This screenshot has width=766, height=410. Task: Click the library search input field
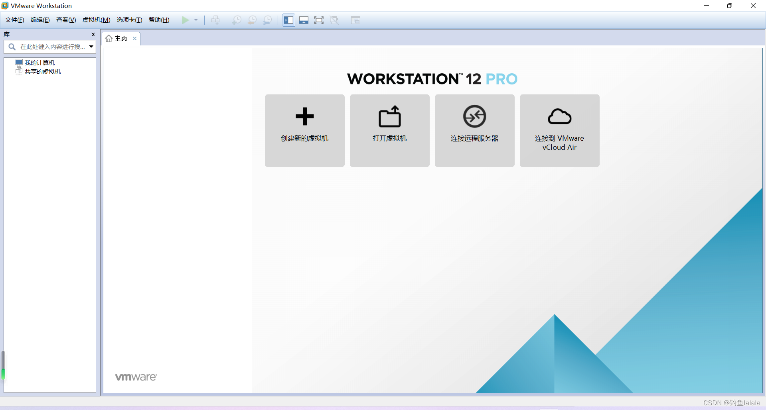[x=50, y=47]
